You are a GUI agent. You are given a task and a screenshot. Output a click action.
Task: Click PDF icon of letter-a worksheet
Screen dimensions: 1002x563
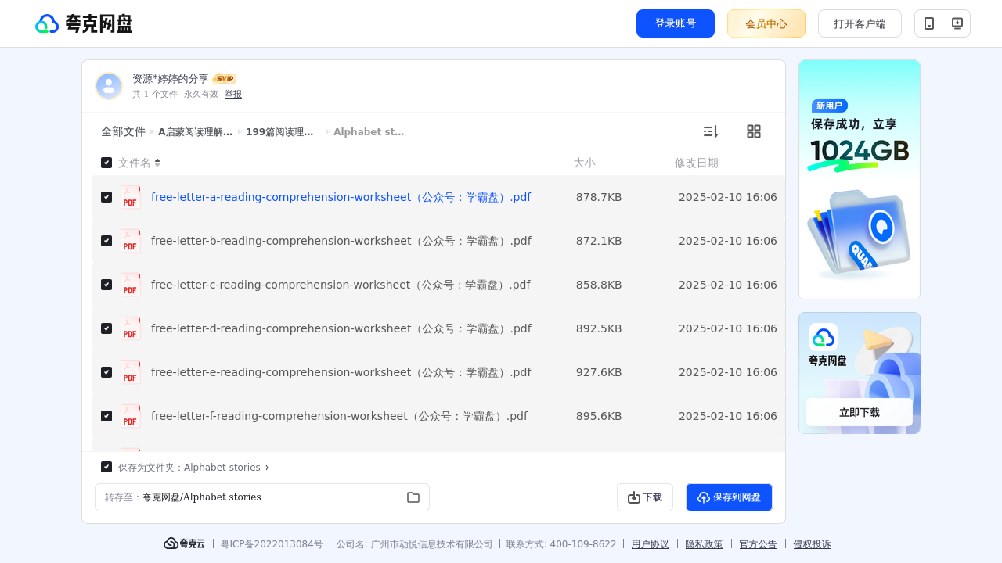coord(130,197)
